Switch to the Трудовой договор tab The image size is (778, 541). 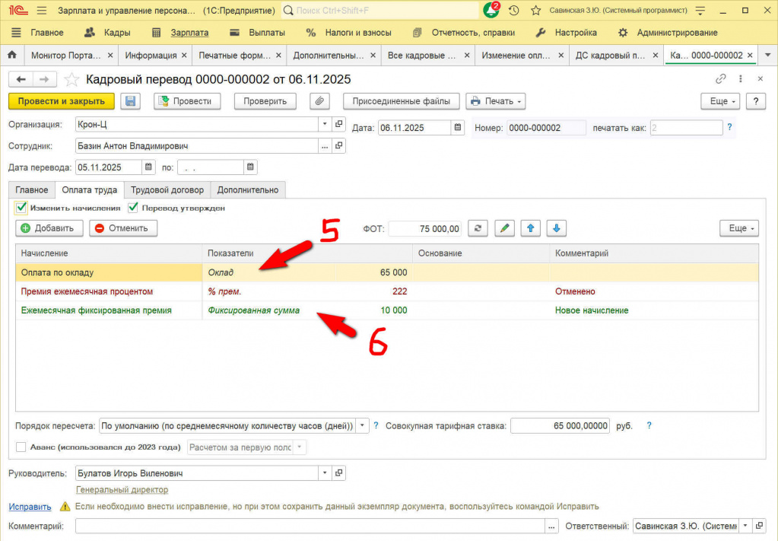(x=167, y=189)
